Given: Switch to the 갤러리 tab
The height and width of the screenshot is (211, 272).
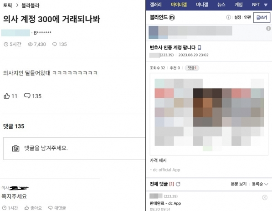Looking at the screenshot, I should pos(156,5).
